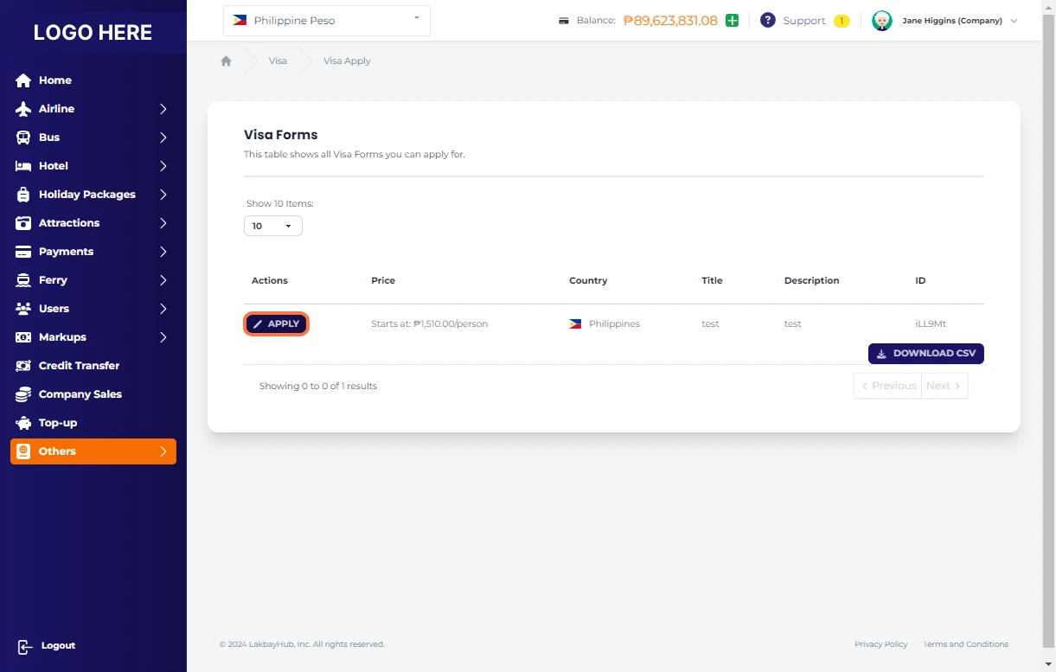The height and width of the screenshot is (672, 1056).
Task: Click the yellow Support notification badge
Action: pos(841,21)
